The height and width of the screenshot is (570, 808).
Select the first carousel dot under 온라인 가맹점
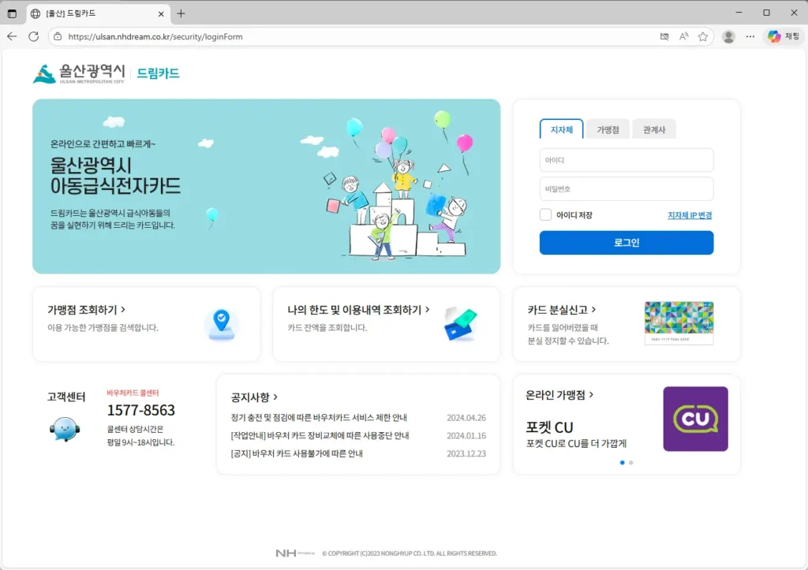point(623,464)
